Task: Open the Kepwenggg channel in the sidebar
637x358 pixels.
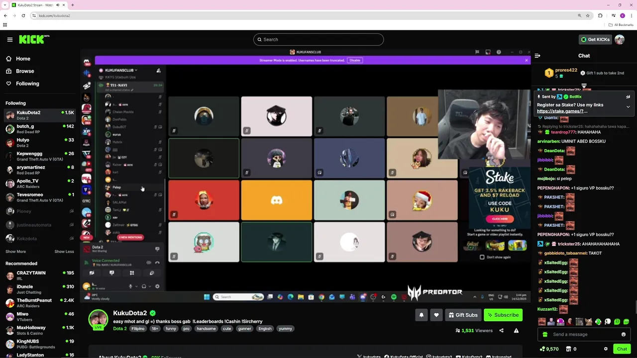Action: click(40, 156)
